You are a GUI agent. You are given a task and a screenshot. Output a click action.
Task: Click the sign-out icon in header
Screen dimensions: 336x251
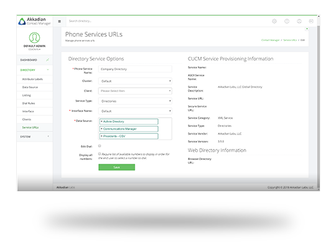pyautogui.click(x=311, y=21)
